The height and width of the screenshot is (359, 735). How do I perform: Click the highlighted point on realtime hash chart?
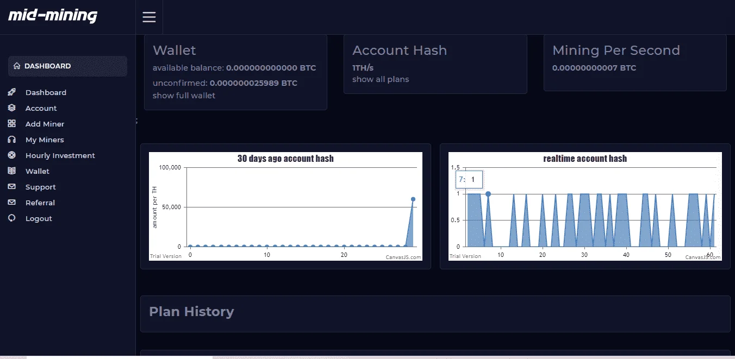pyautogui.click(x=488, y=194)
